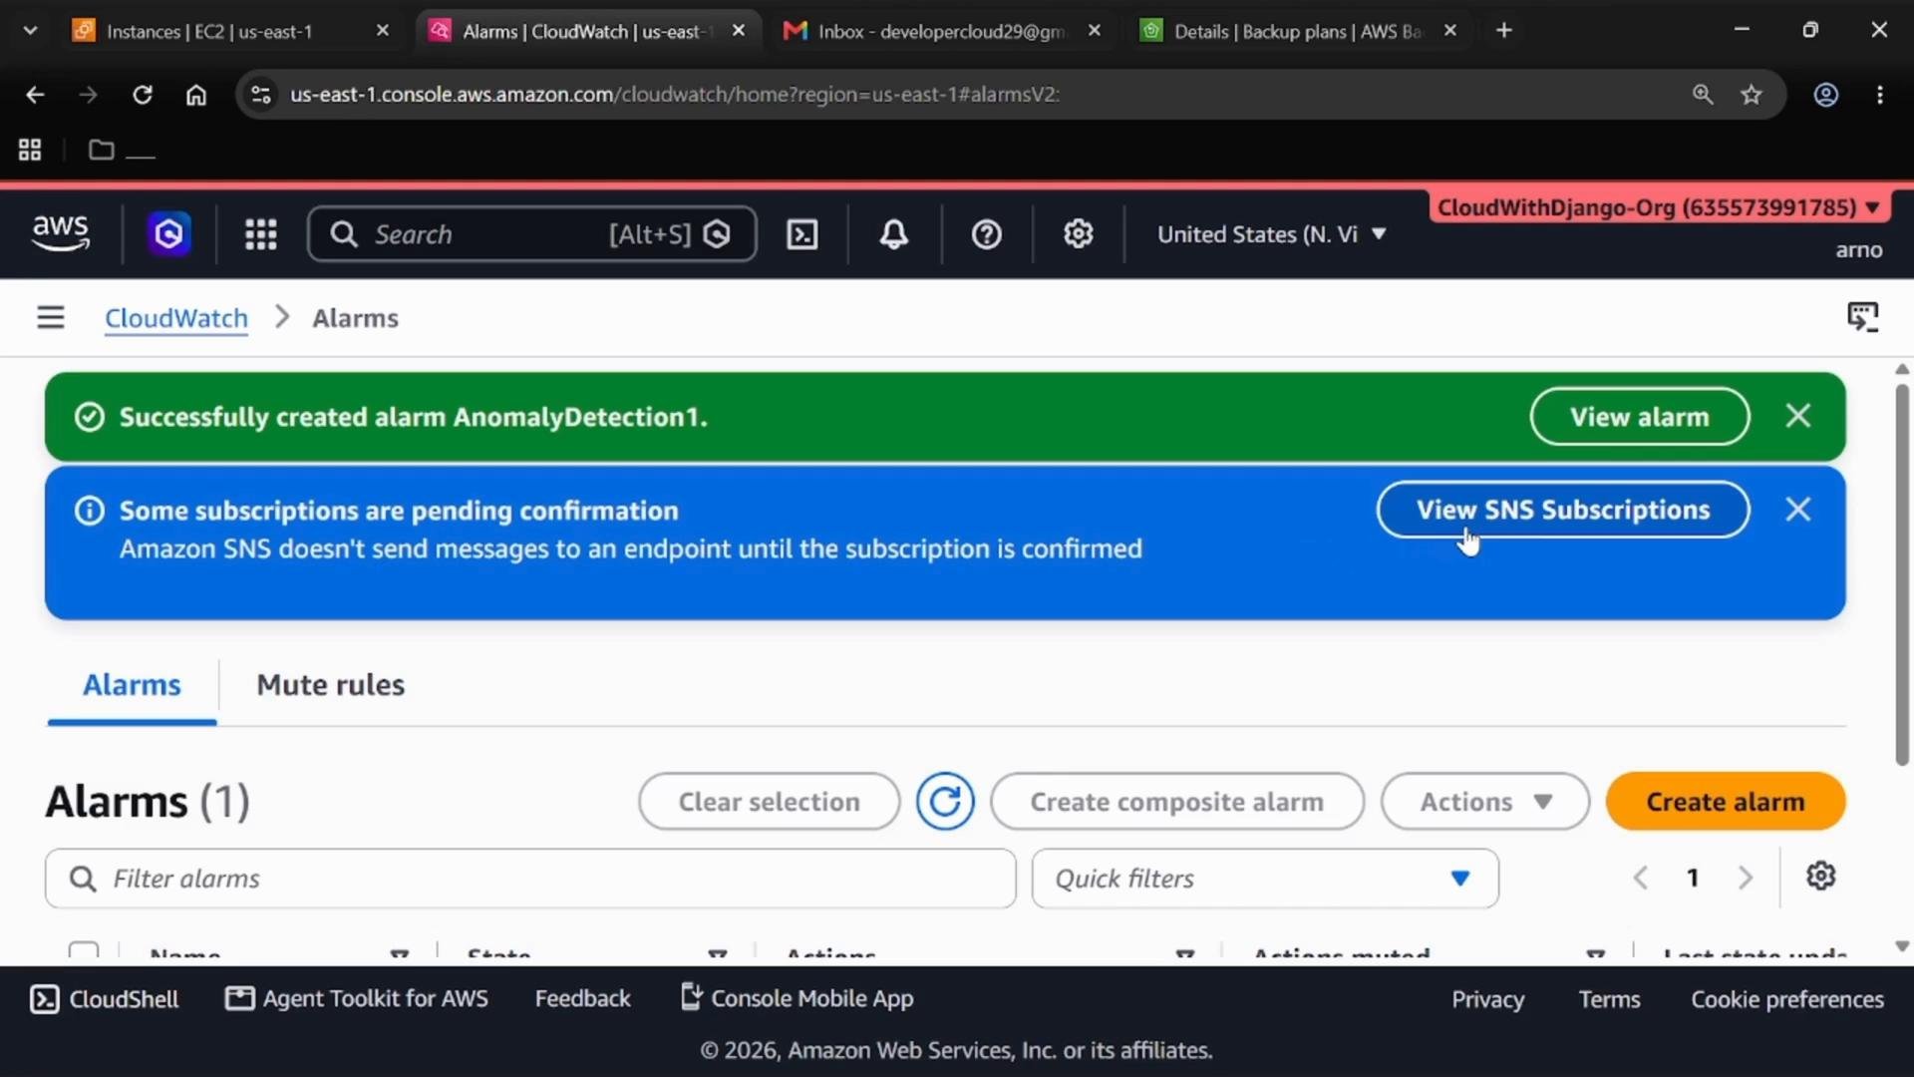Expand the CloudWithDjango-Org account menu
1914x1077 pixels.
point(1659,207)
